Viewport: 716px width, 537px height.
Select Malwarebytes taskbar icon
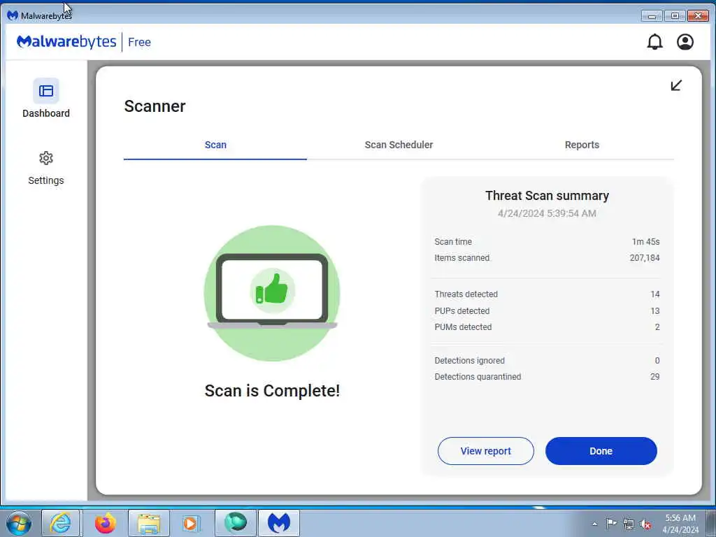[x=279, y=523]
